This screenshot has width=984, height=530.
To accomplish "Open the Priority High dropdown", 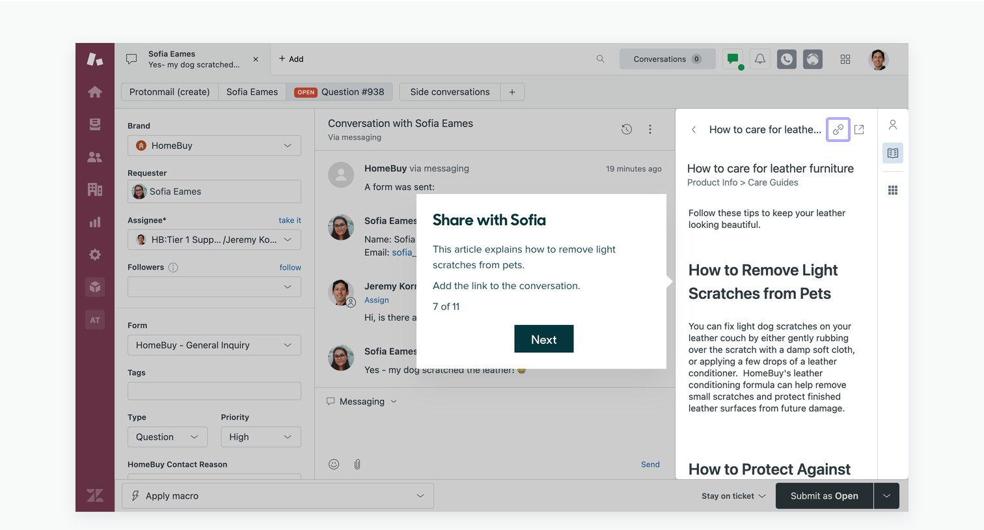I will (261, 437).
